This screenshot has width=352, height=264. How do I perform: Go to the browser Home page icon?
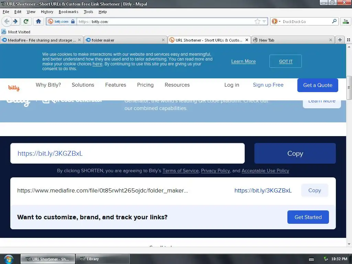click(x=38, y=22)
